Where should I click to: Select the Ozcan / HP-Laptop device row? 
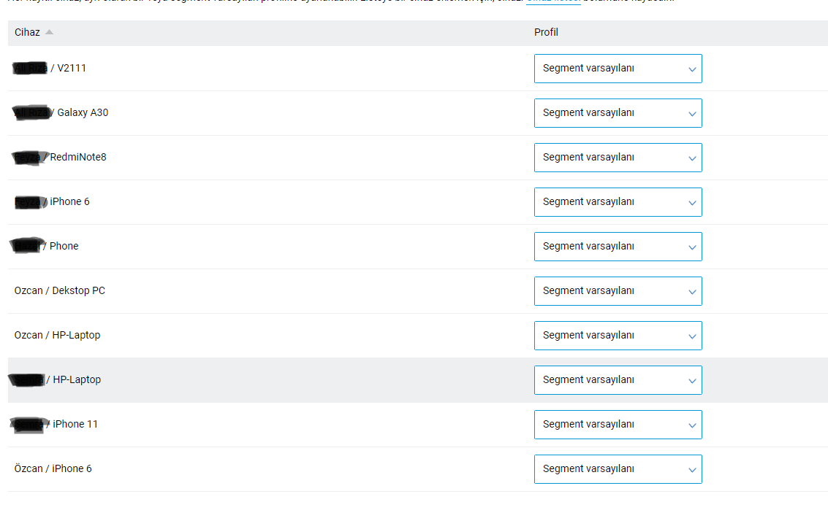(58, 336)
